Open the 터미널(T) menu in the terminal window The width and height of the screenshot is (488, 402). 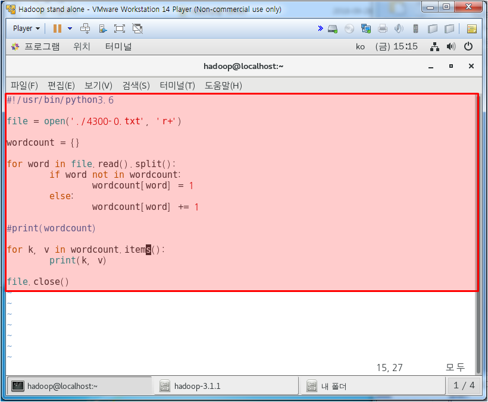[177, 86]
